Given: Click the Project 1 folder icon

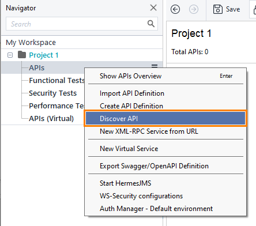Looking at the screenshot, I should tap(22, 55).
